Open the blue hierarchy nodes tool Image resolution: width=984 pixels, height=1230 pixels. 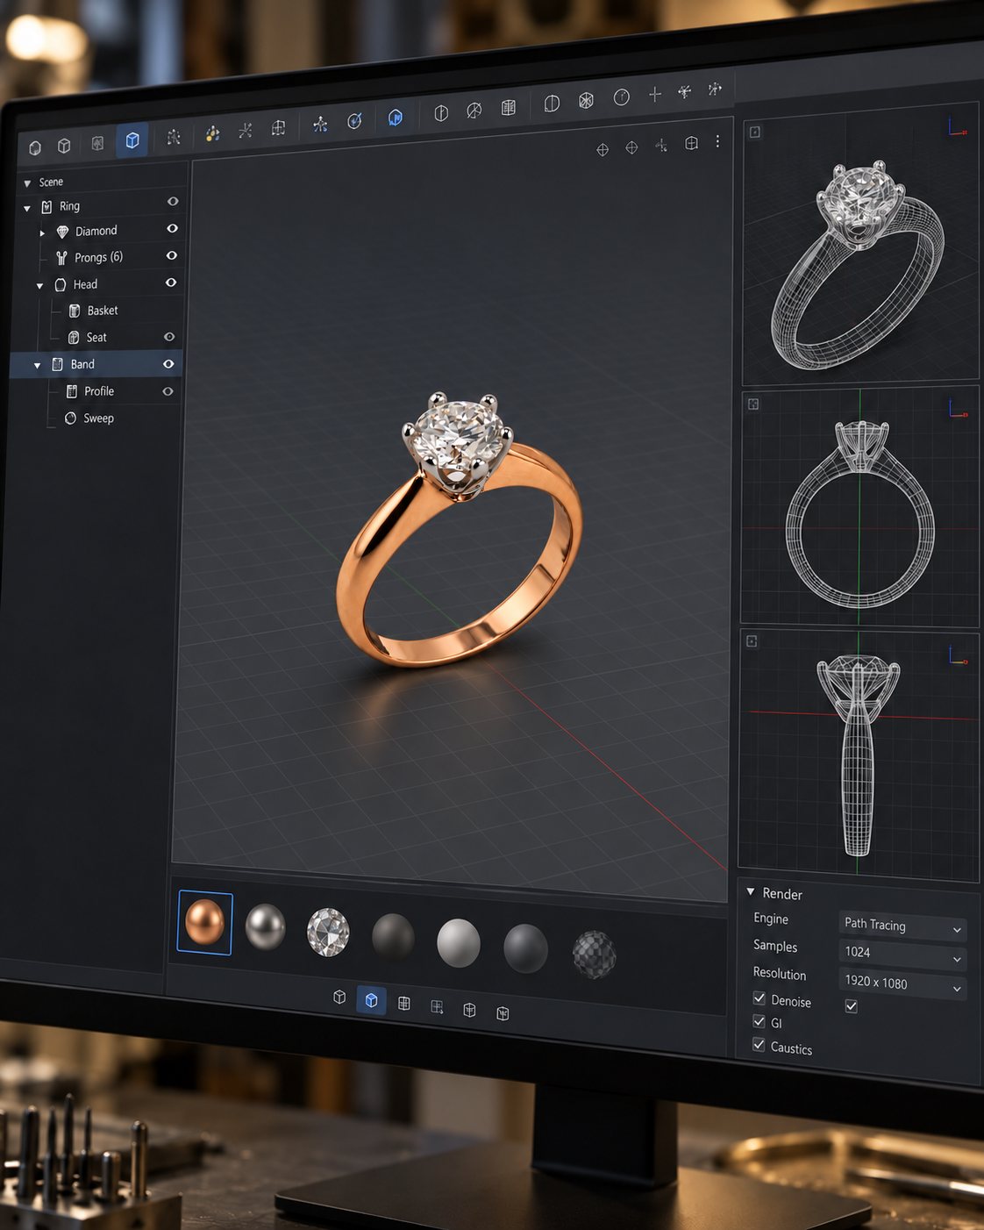pos(320,125)
